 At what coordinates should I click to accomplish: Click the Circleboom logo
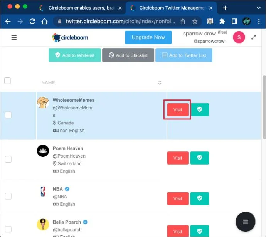click(x=70, y=37)
